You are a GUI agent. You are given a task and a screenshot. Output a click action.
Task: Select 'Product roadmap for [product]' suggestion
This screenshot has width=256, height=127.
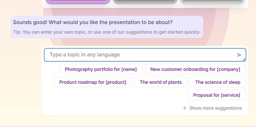click(x=93, y=82)
